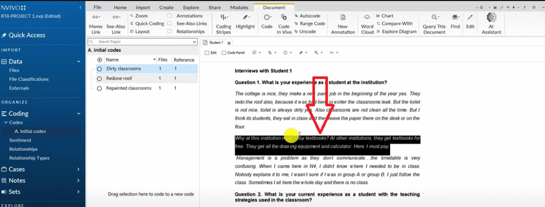Open Relationship Types in the sidebar
Screen dimensions: 545x207
pos(29,158)
